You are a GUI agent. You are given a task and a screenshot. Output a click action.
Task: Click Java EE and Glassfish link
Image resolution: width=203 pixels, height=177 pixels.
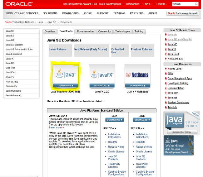point(180,40)
